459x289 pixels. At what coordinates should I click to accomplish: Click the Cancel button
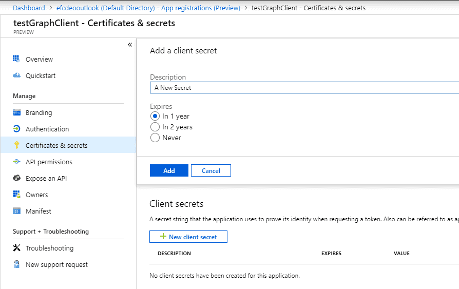(211, 171)
